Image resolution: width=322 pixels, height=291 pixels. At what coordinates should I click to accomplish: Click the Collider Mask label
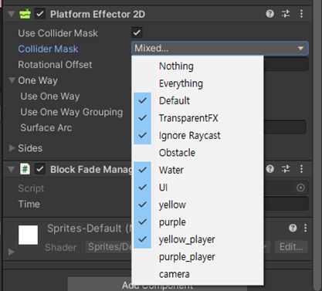click(x=48, y=49)
